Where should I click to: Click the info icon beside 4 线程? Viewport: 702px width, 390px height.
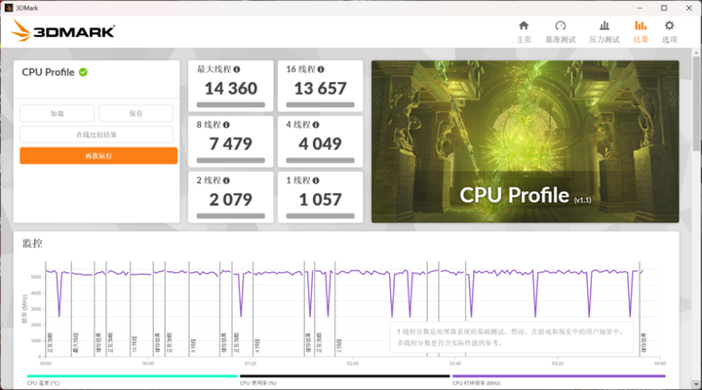tap(316, 125)
